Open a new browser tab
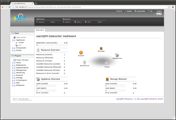 click(36, 4)
